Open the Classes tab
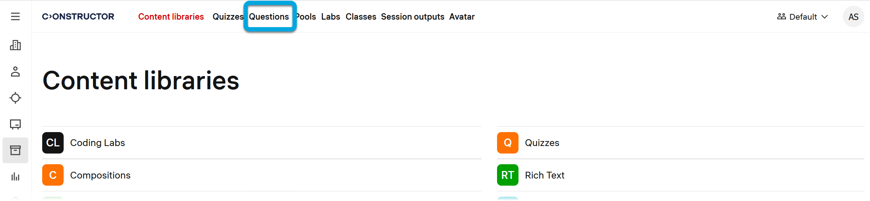This screenshot has width=870, height=201. pos(361,17)
